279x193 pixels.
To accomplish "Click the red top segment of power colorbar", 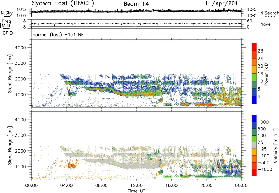I will (254, 47).
